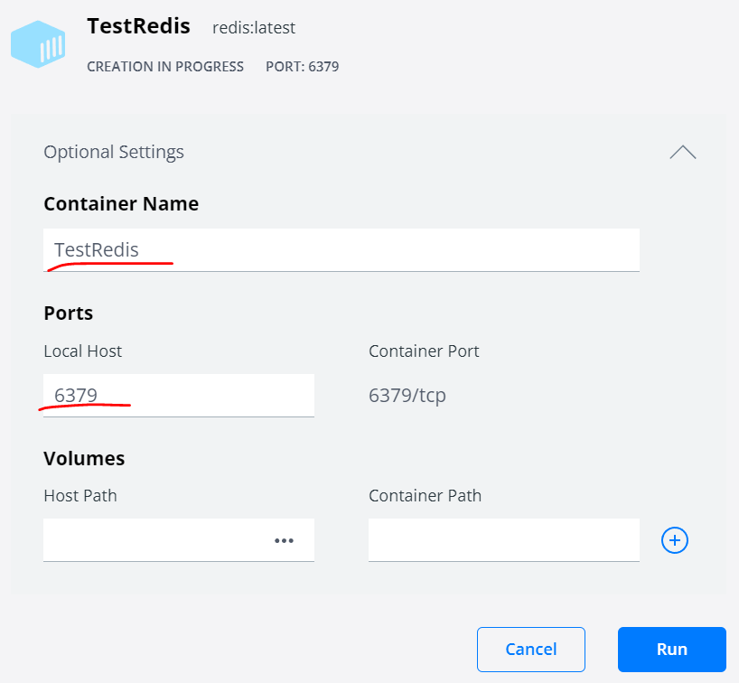The width and height of the screenshot is (739, 683).
Task: Click the PORT: 6379 header label
Action: coord(302,66)
